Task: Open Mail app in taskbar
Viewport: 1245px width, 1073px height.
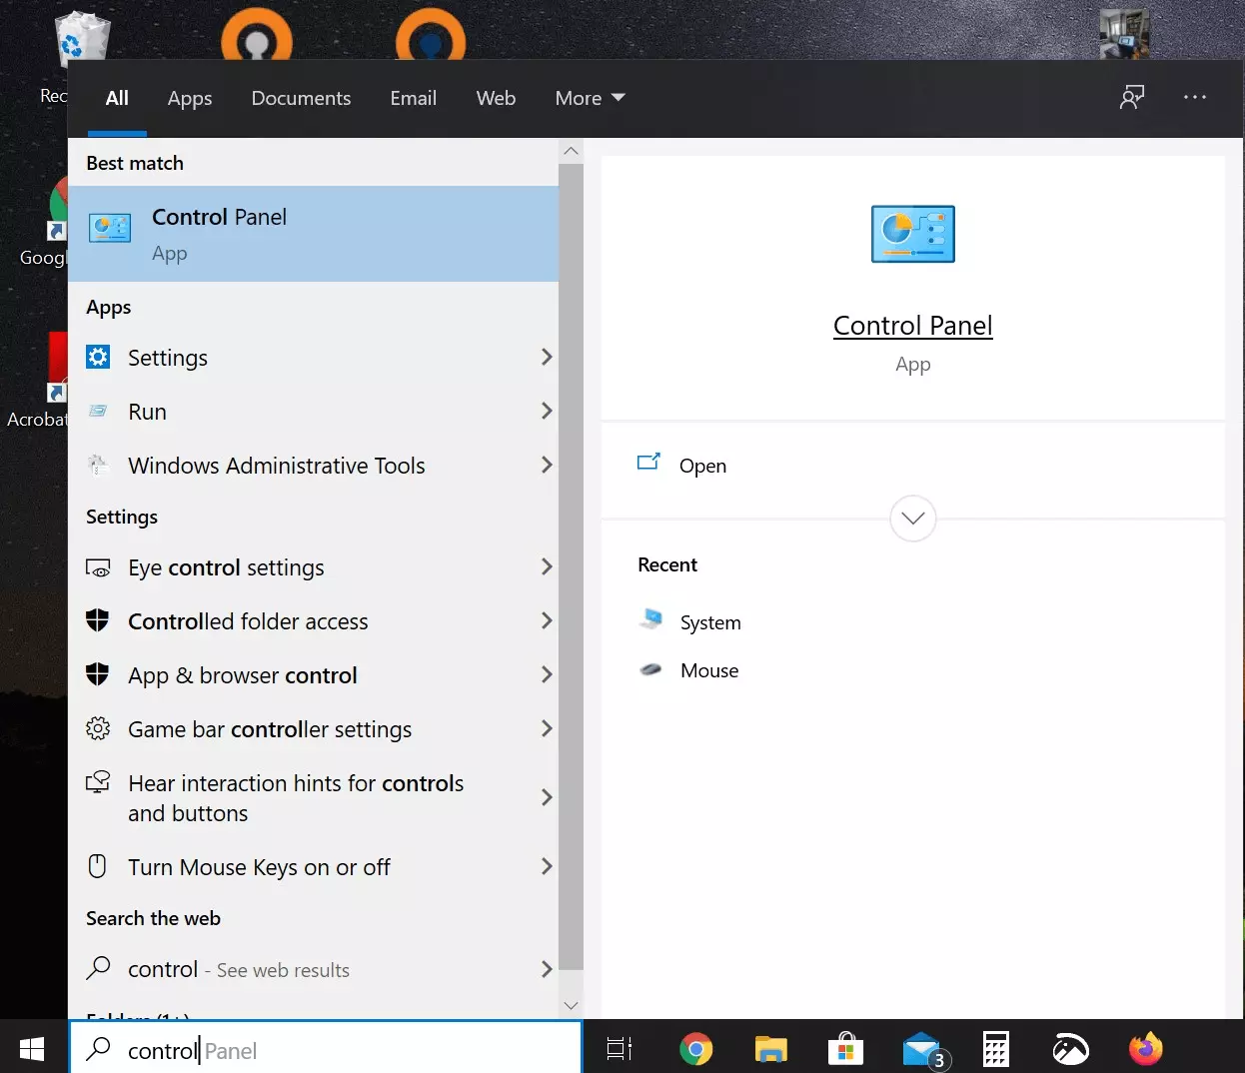Action: tap(922, 1049)
